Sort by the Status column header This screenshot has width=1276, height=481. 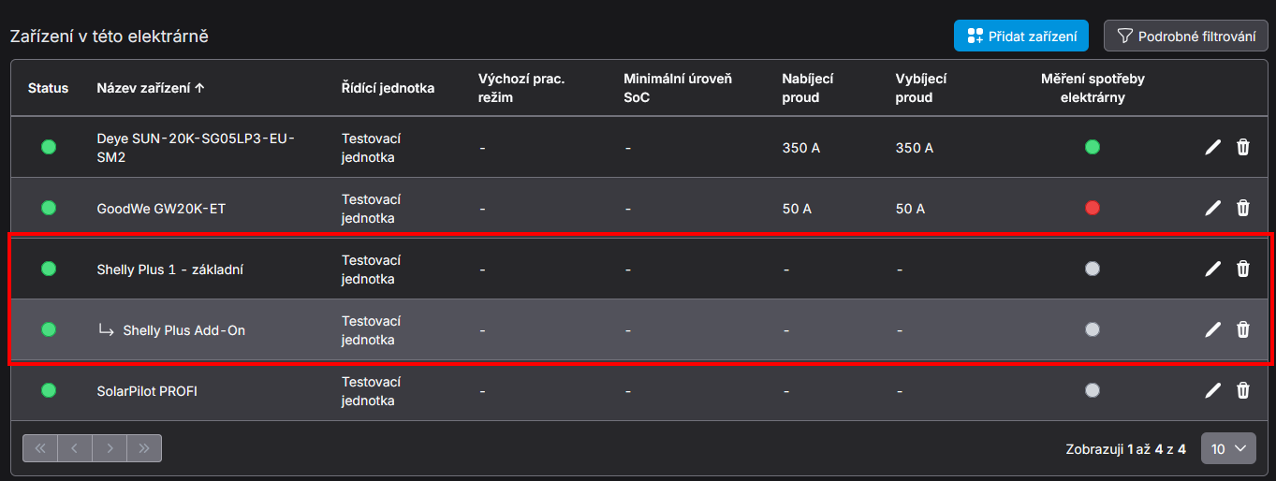coord(48,88)
